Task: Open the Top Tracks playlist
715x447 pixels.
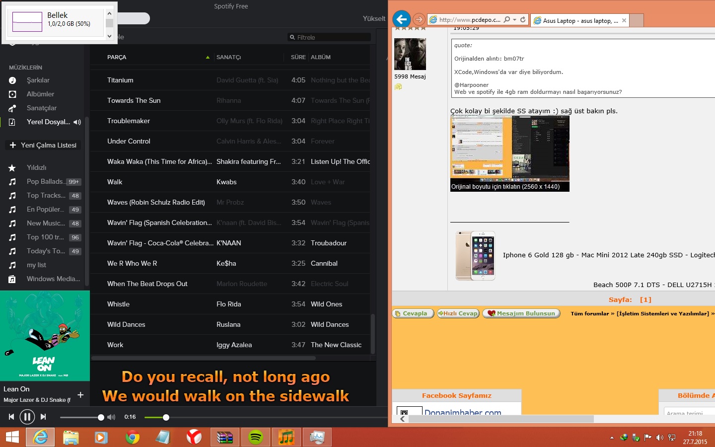Action: (x=45, y=195)
